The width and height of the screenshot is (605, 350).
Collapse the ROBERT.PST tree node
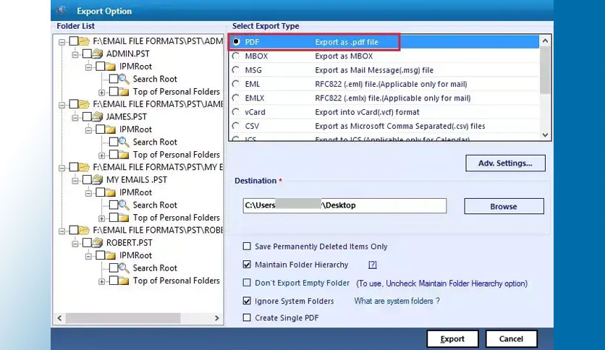75,243
